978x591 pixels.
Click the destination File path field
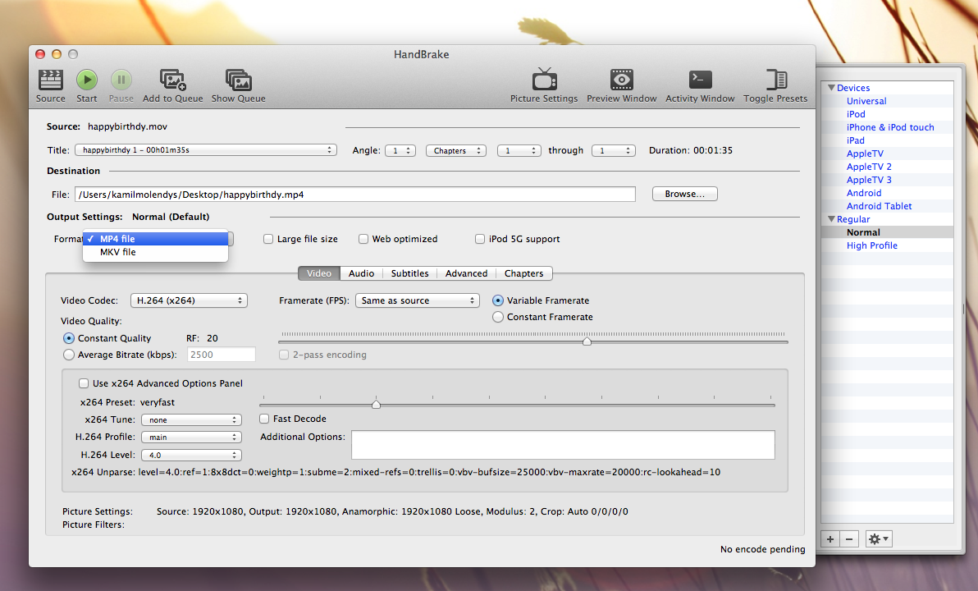coord(355,195)
